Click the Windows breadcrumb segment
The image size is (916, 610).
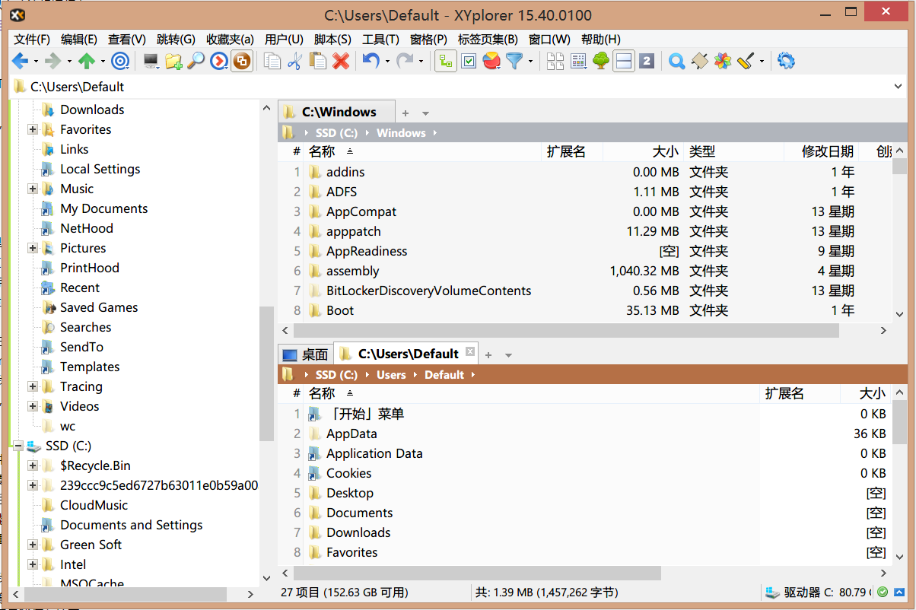(x=401, y=133)
